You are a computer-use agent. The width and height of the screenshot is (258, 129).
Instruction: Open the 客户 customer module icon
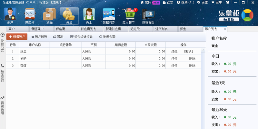point(10,16)
